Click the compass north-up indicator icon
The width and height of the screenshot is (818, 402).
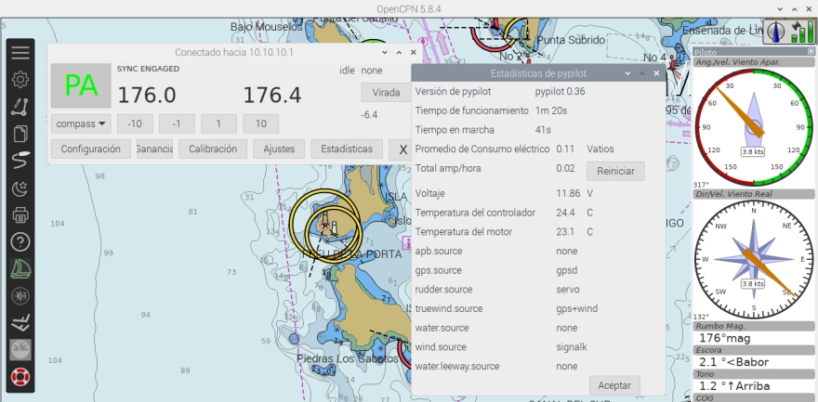776,32
